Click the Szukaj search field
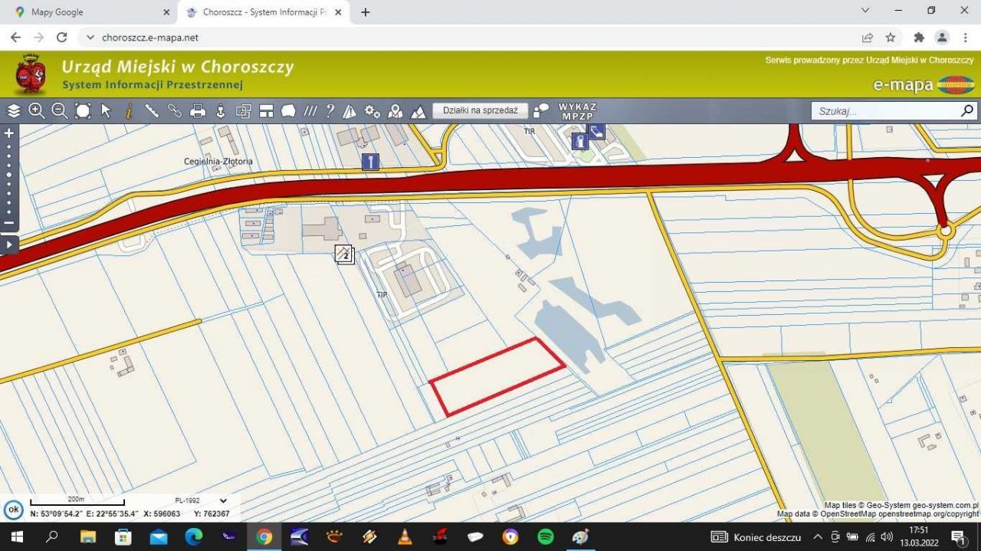The height and width of the screenshot is (551, 981). 885,111
